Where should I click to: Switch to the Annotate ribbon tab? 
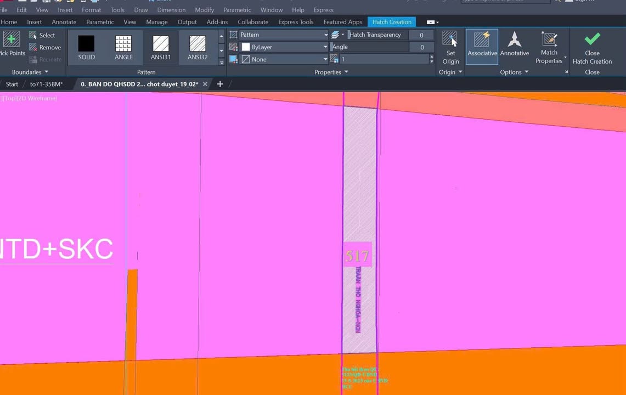64,22
